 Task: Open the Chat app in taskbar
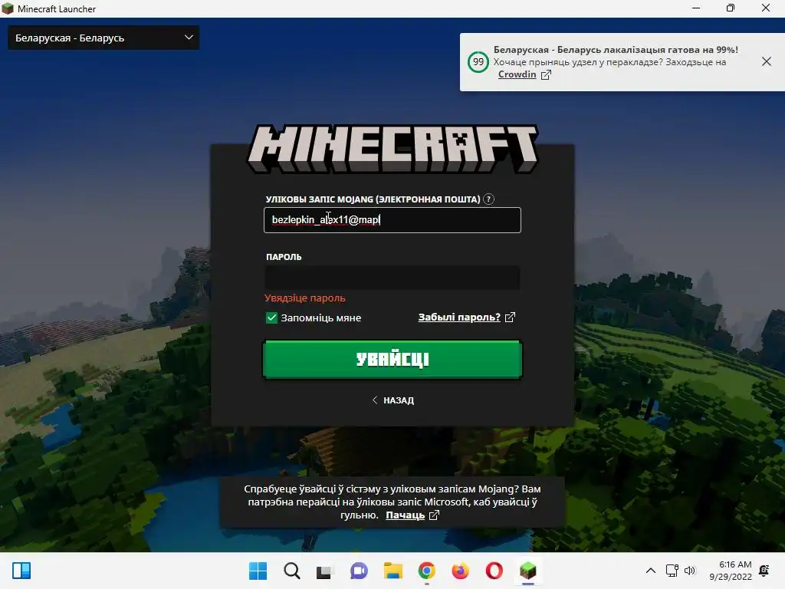[x=359, y=571]
